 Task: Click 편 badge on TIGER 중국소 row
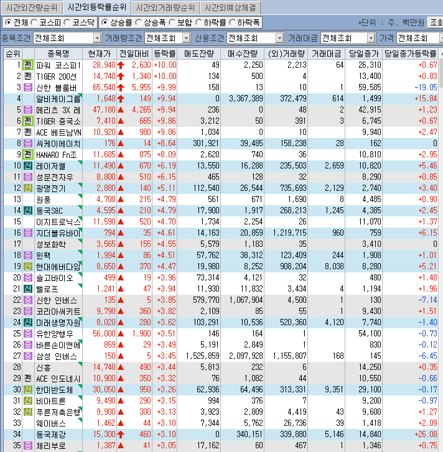(27, 121)
